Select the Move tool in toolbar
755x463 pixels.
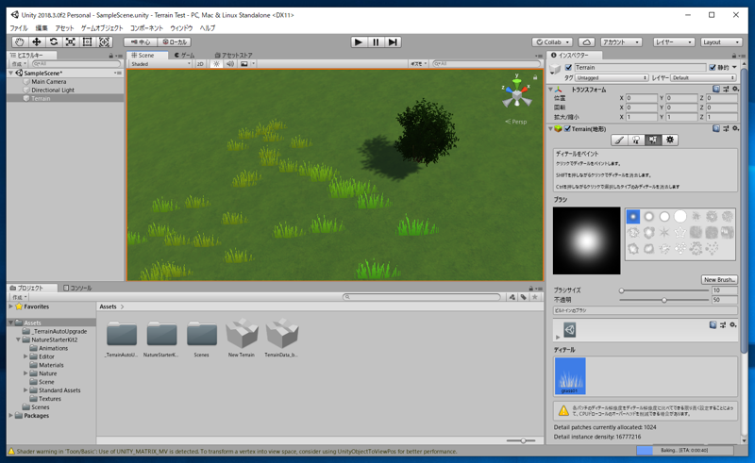pyautogui.click(x=36, y=41)
